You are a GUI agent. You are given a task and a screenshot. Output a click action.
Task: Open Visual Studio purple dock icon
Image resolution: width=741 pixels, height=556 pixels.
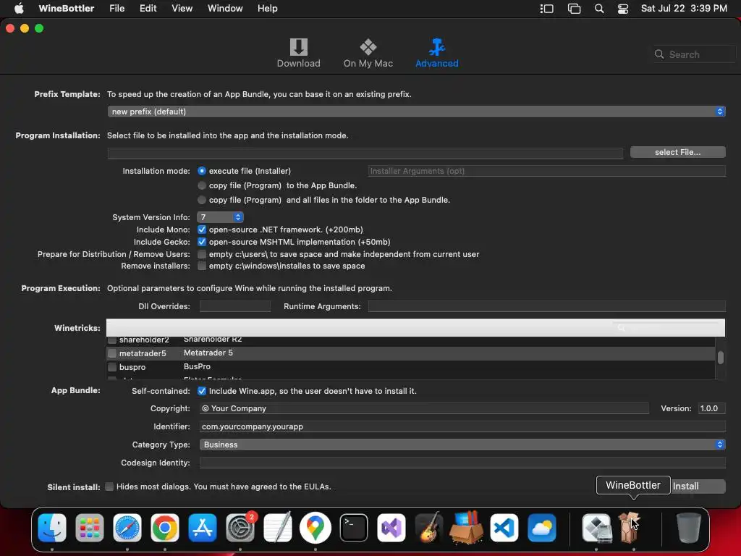point(391,527)
